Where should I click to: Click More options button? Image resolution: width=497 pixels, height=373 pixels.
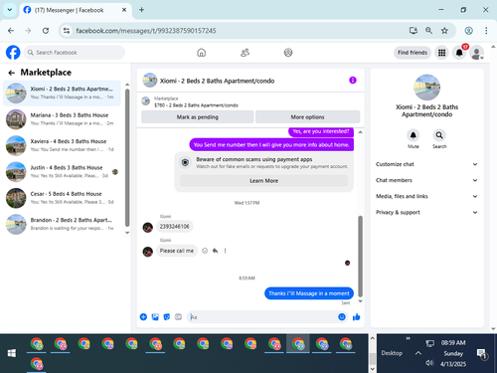307,117
